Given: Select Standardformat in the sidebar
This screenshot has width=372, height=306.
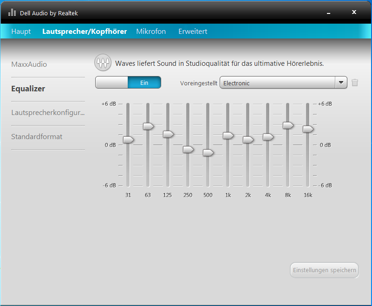Looking at the screenshot, I should coord(37,137).
